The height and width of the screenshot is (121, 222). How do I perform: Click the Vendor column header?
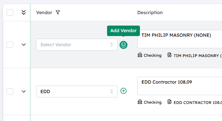44,12
